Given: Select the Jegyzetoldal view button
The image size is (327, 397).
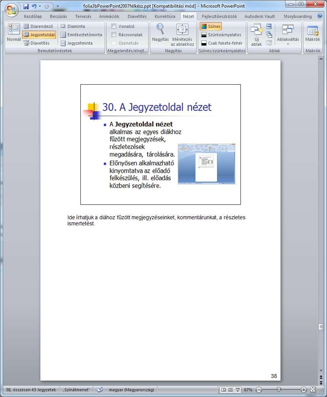Looking at the screenshot, I should pos(39,35).
